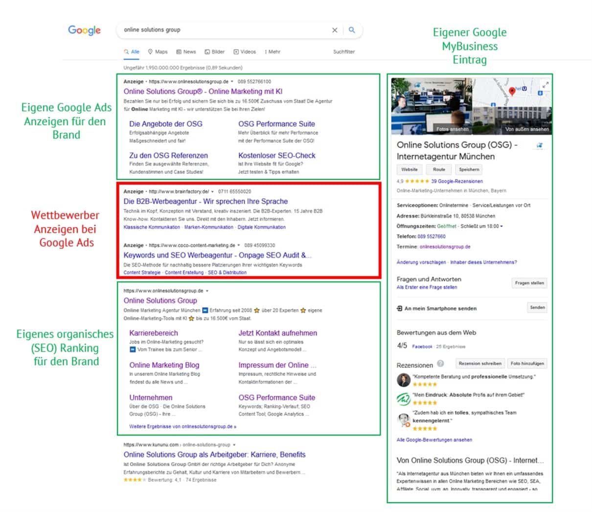Open the Von außen ansehen street view thumbnail

tap(513, 120)
